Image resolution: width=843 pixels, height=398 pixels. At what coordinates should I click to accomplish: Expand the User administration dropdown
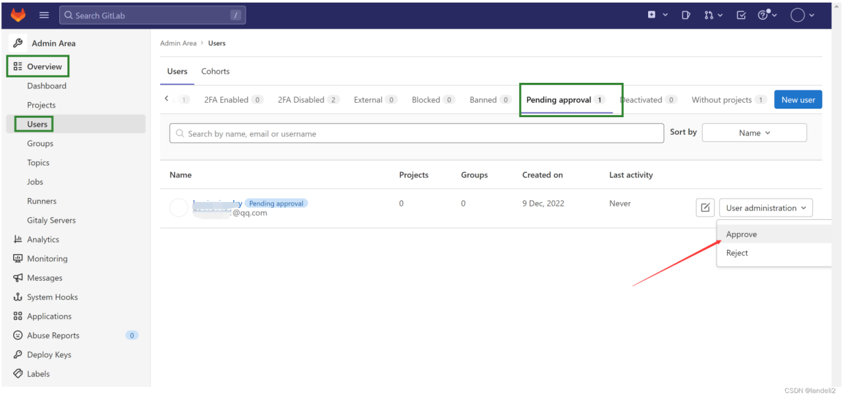(x=765, y=208)
